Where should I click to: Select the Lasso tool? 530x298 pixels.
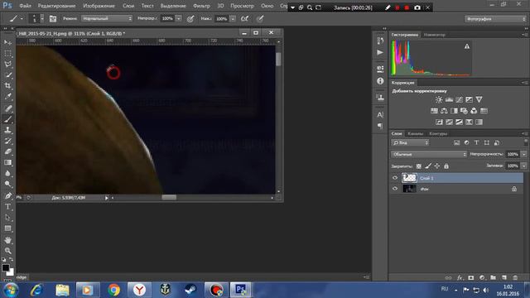pos(7,65)
